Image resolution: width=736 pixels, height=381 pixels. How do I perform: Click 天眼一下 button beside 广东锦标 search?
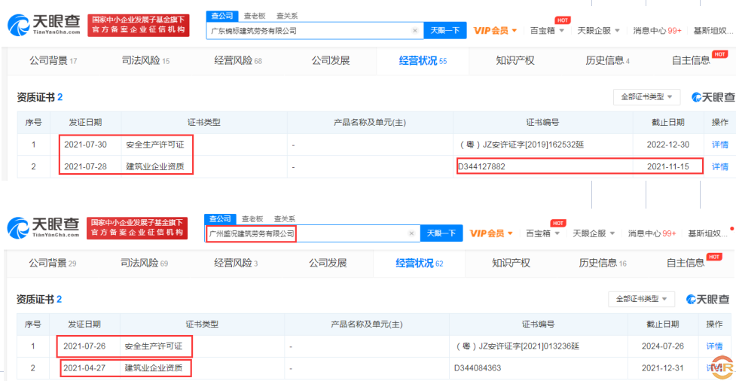click(x=445, y=31)
